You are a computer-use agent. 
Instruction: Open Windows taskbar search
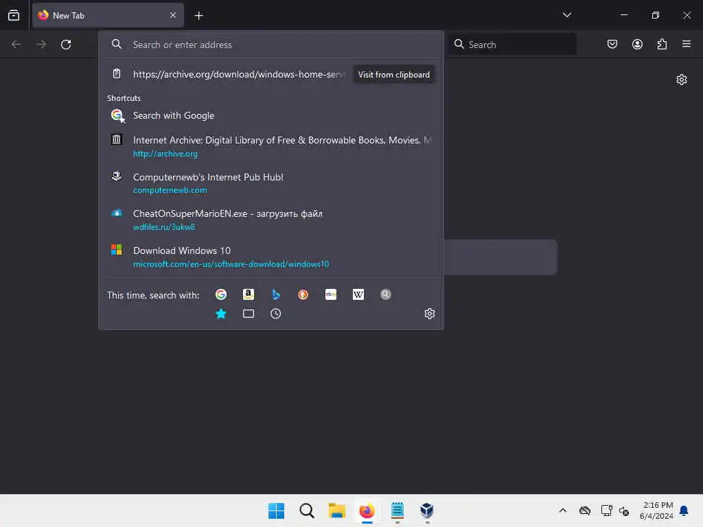(x=307, y=511)
